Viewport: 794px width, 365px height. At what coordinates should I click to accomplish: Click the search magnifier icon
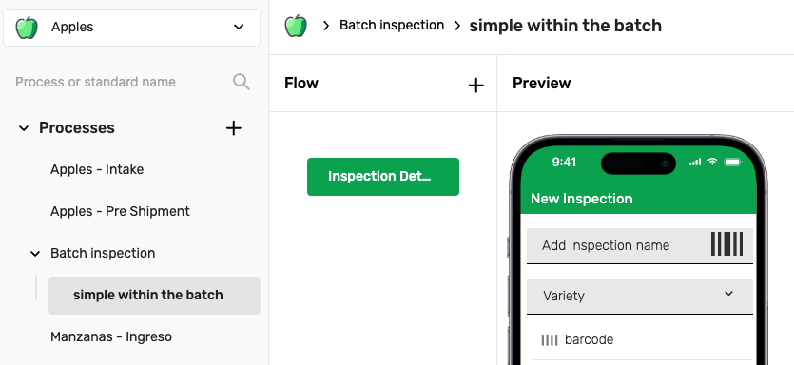coord(242,82)
